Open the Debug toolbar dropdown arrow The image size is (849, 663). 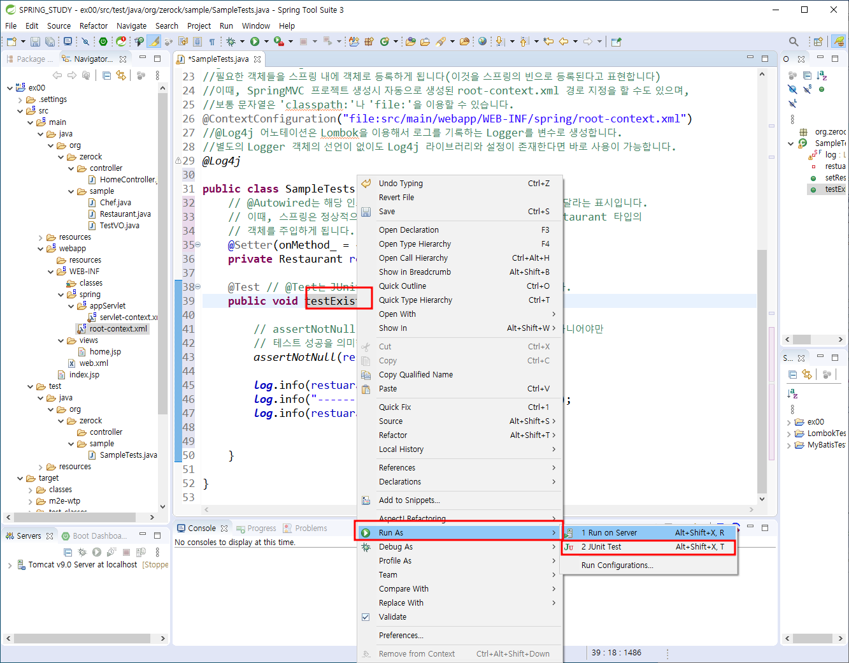click(241, 41)
